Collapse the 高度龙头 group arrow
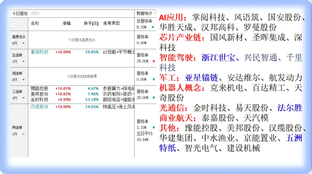 tap(23, 43)
